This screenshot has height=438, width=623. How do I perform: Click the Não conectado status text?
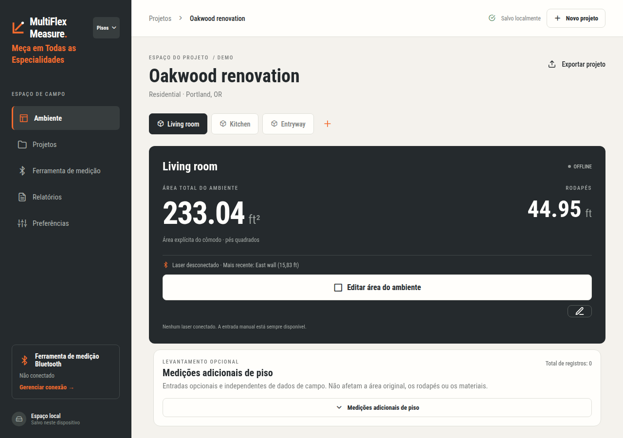37,376
